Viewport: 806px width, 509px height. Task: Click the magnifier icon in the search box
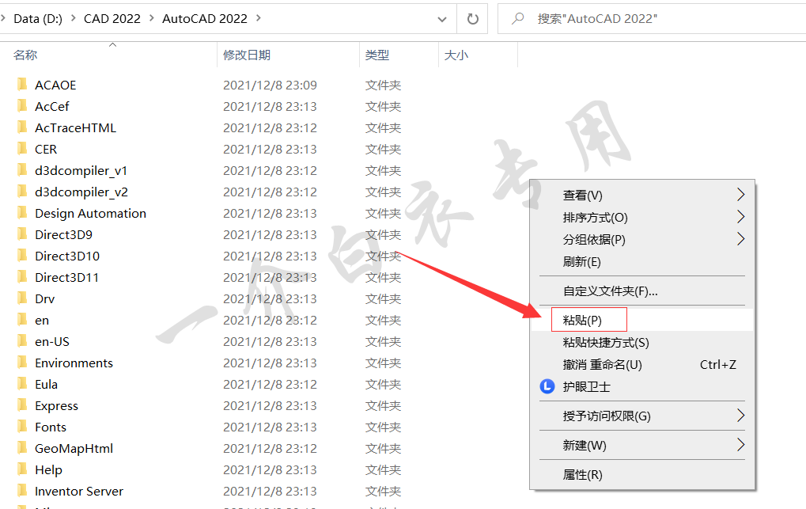(x=517, y=18)
